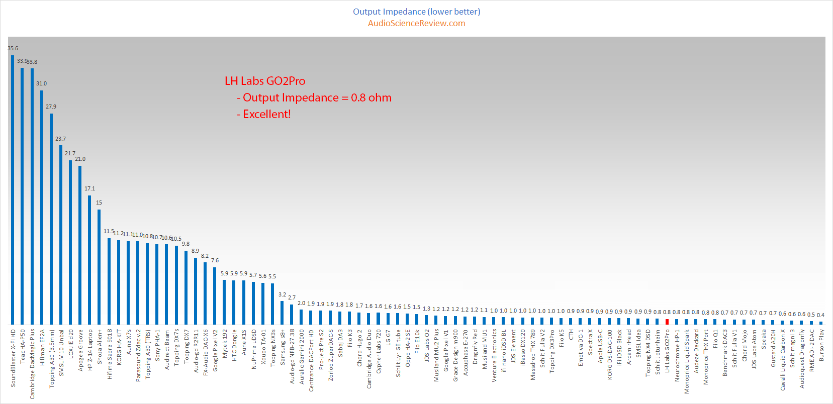Click the 2.0 data label

pyautogui.click(x=301, y=304)
